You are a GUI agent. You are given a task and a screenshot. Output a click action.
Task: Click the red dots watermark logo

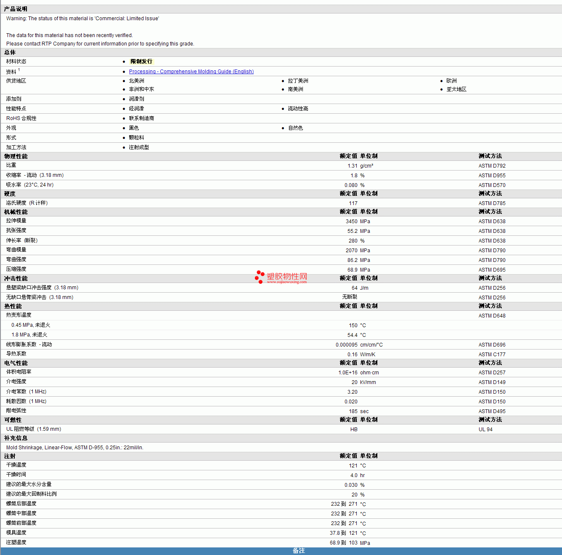(260, 276)
